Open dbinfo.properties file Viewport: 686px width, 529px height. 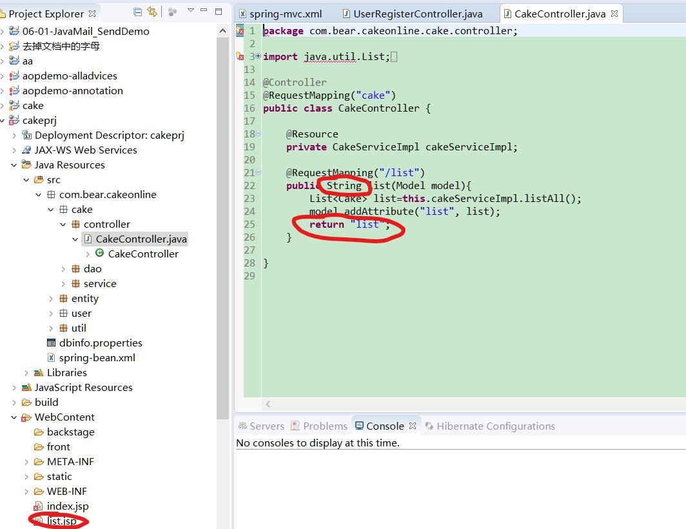pos(101,343)
